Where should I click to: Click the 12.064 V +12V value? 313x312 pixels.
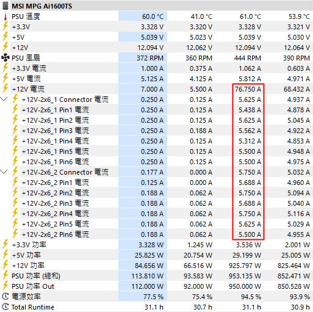click(x=297, y=48)
